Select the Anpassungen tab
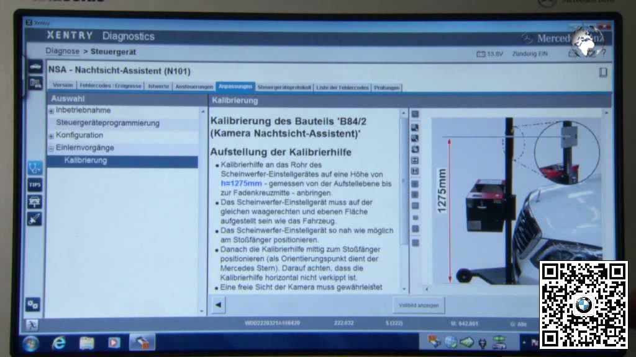 (x=235, y=87)
